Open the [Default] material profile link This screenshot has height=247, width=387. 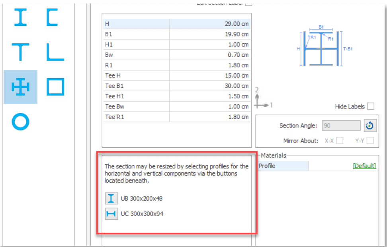[365, 166]
